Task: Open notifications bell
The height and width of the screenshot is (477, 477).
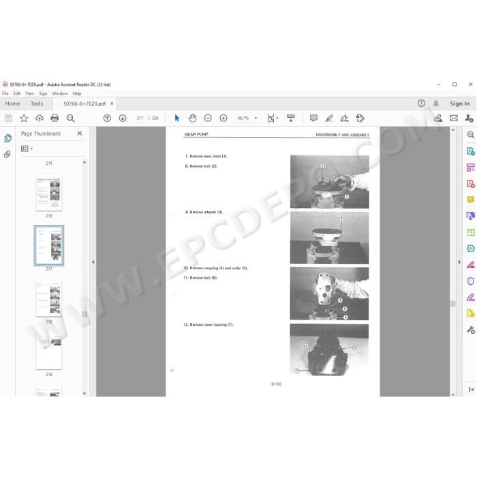Action: pos(436,104)
